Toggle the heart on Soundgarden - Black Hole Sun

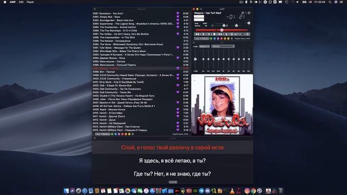pos(178,21)
